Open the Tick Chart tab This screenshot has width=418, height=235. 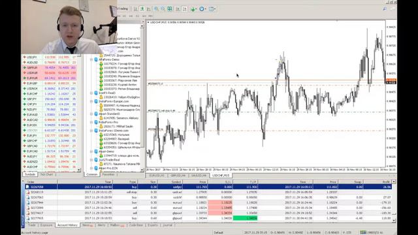pyautogui.click(x=46, y=174)
